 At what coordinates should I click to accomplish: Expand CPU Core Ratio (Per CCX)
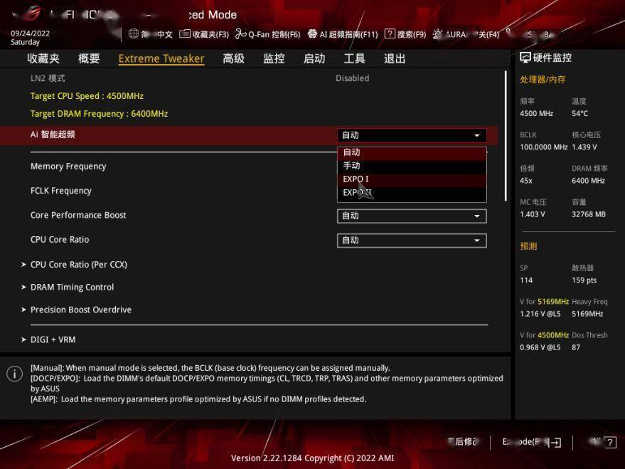78,265
